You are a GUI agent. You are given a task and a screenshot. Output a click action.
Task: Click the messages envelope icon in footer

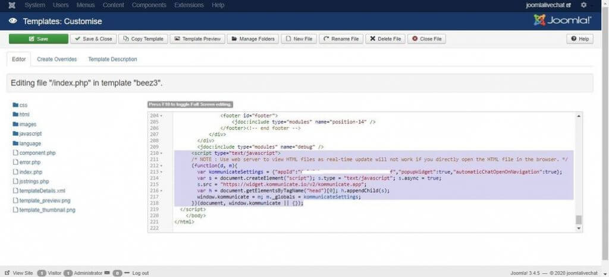[x=107, y=273]
